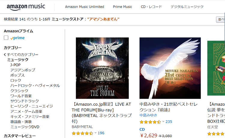The image size is (225, 138).
Task: Go back to すべてのカテゴリー
Action: (21, 55)
